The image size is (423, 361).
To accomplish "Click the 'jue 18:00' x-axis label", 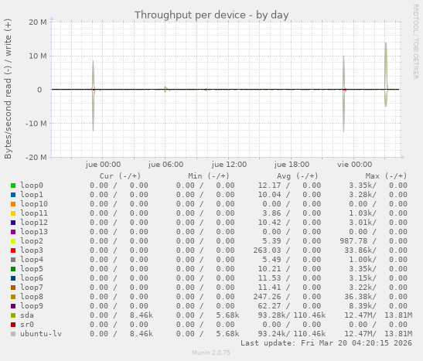I will pos(292,165).
